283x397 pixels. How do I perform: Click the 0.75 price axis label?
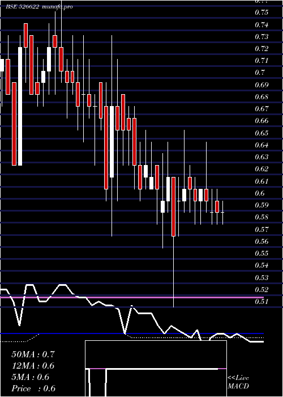coord(261,12)
